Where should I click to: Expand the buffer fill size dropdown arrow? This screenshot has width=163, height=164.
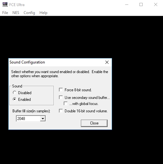(x=43, y=118)
